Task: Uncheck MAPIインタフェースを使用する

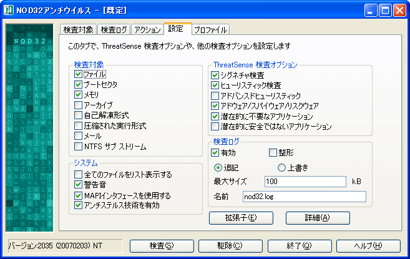Action: point(78,195)
